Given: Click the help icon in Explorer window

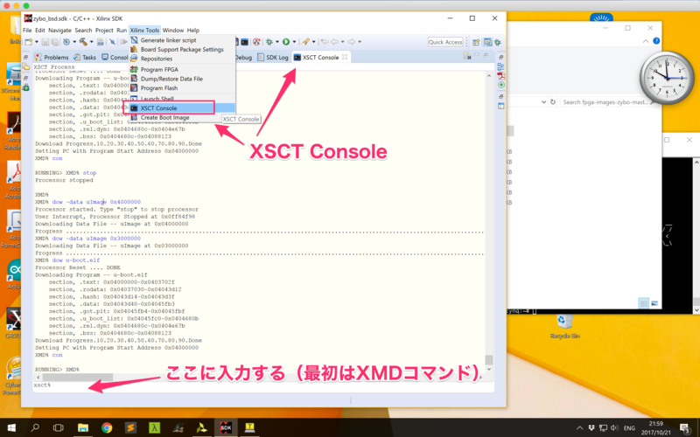Looking at the screenshot, I should [655, 41].
